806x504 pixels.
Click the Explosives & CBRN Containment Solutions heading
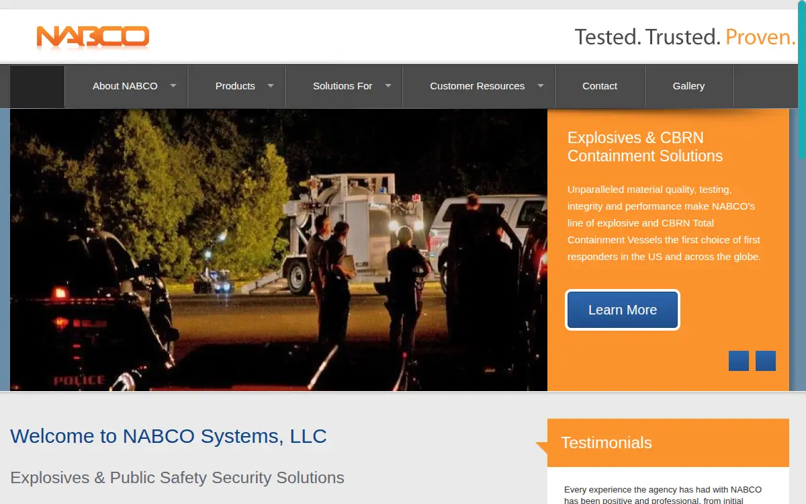coord(645,146)
